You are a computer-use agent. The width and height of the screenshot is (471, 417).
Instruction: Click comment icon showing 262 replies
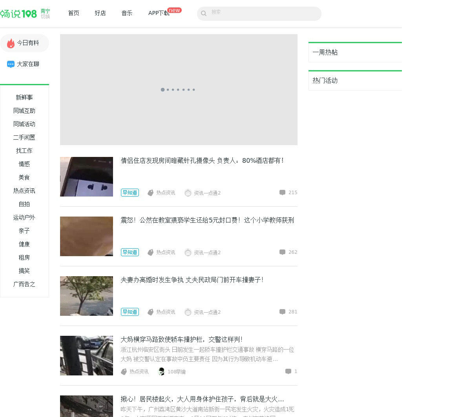click(282, 252)
